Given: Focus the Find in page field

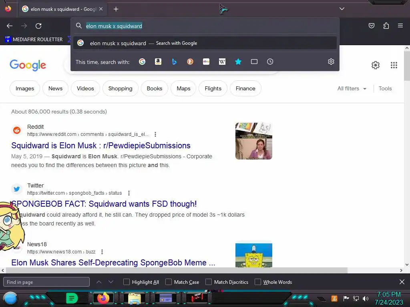Looking at the screenshot, I should point(46,282).
